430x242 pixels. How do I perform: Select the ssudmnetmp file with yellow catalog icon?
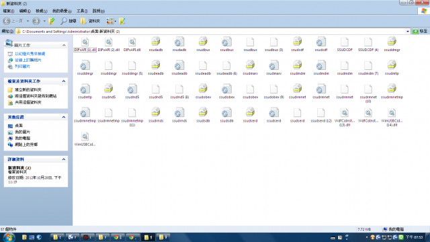(x=392, y=91)
